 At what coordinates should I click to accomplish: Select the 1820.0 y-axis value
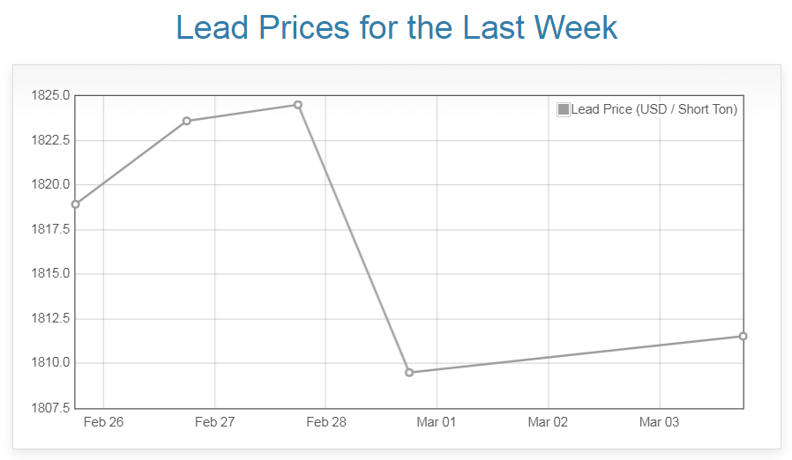50,184
